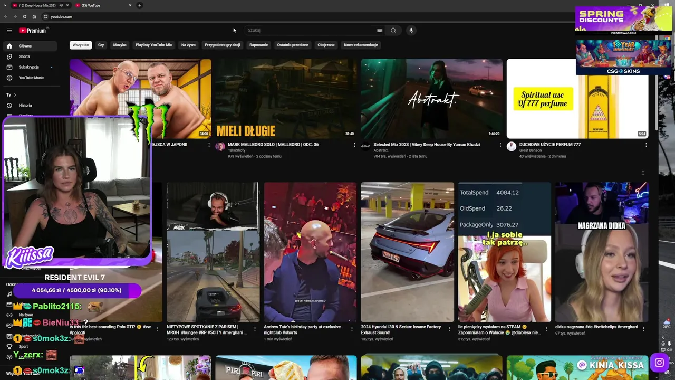675x380 pixels.
Task: Click the donation goal progress bar overlay
Action: tap(76, 290)
